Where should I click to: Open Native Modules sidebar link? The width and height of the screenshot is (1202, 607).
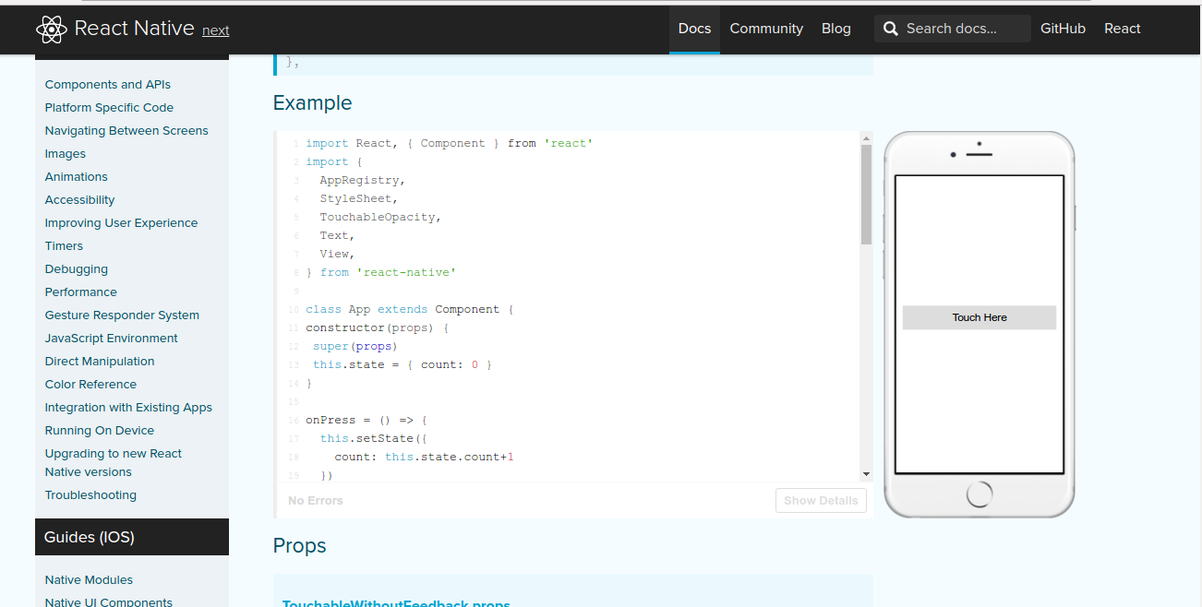(89, 580)
